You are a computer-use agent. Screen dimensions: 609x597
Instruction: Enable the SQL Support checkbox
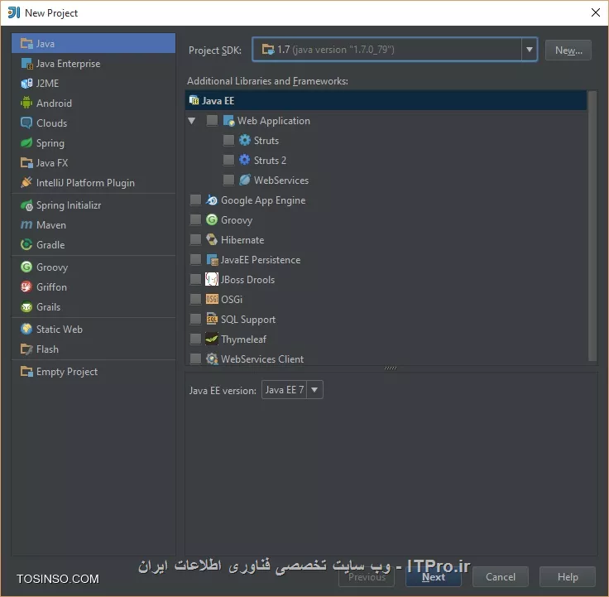[195, 319]
